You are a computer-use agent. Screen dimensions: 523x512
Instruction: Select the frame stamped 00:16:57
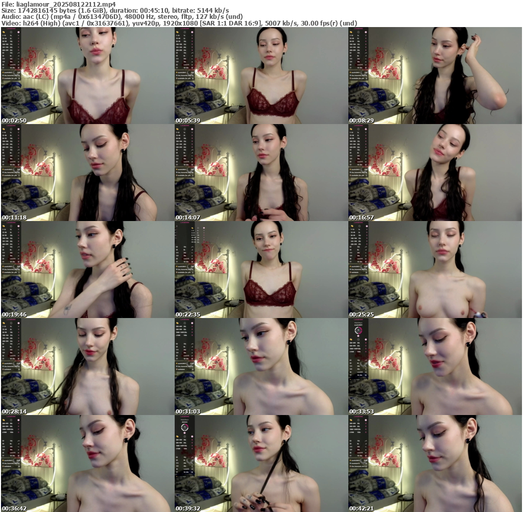(x=435, y=173)
